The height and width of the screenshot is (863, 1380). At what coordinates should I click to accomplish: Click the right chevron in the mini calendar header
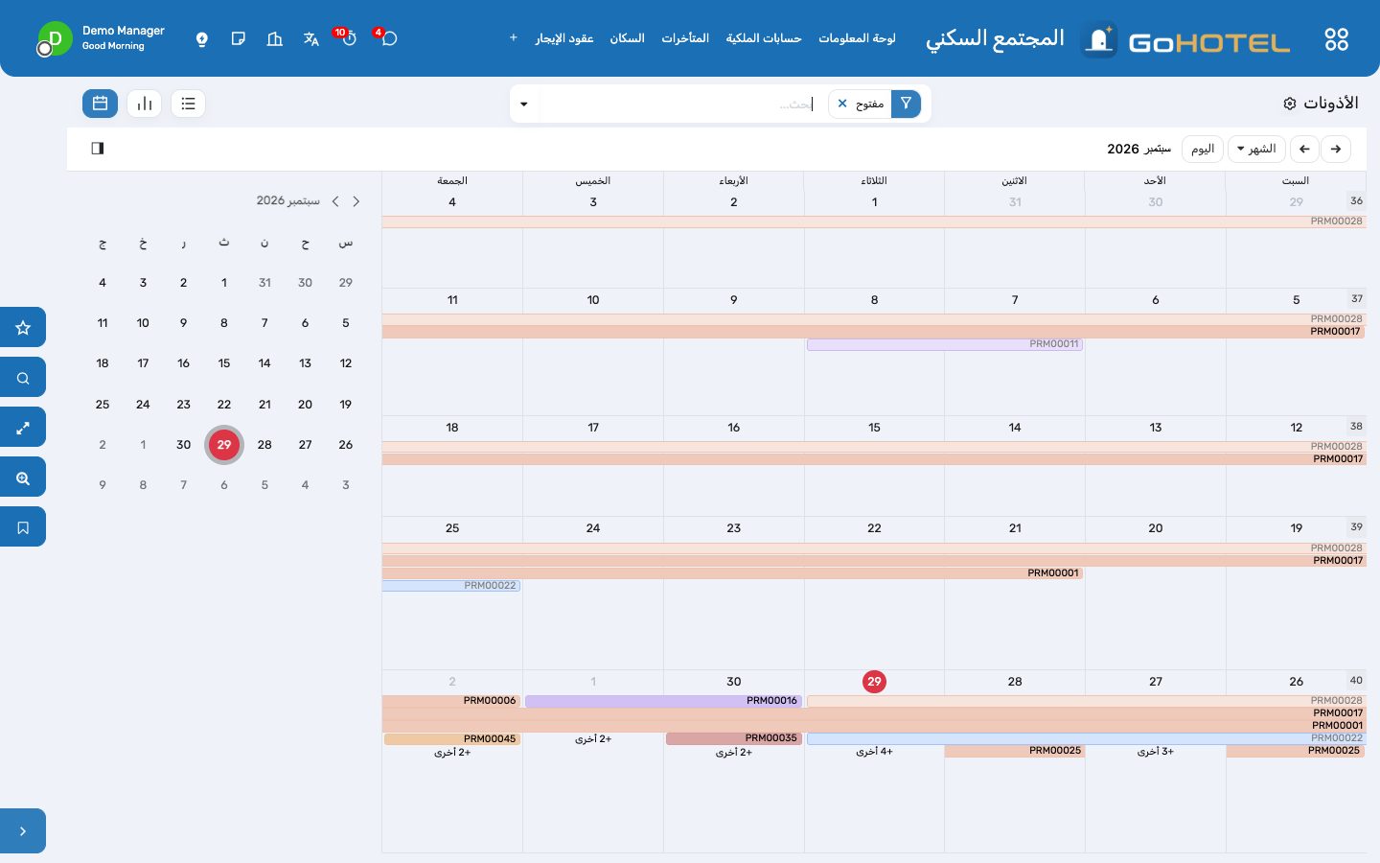(356, 201)
